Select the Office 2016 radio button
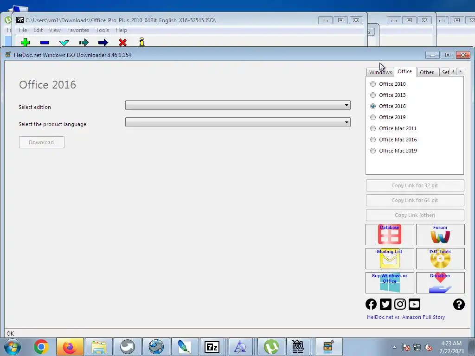Image resolution: width=475 pixels, height=356 pixels. point(373,106)
